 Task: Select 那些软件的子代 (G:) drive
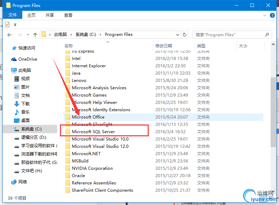[x=36, y=162]
